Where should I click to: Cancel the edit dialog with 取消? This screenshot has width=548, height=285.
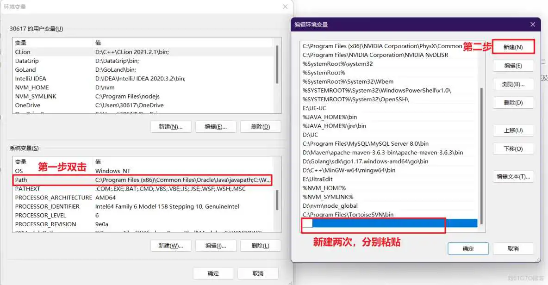click(x=513, y=248)
